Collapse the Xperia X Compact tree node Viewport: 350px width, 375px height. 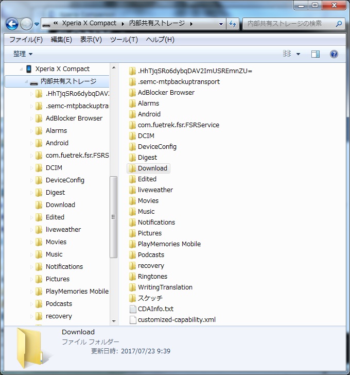point(21,69)
